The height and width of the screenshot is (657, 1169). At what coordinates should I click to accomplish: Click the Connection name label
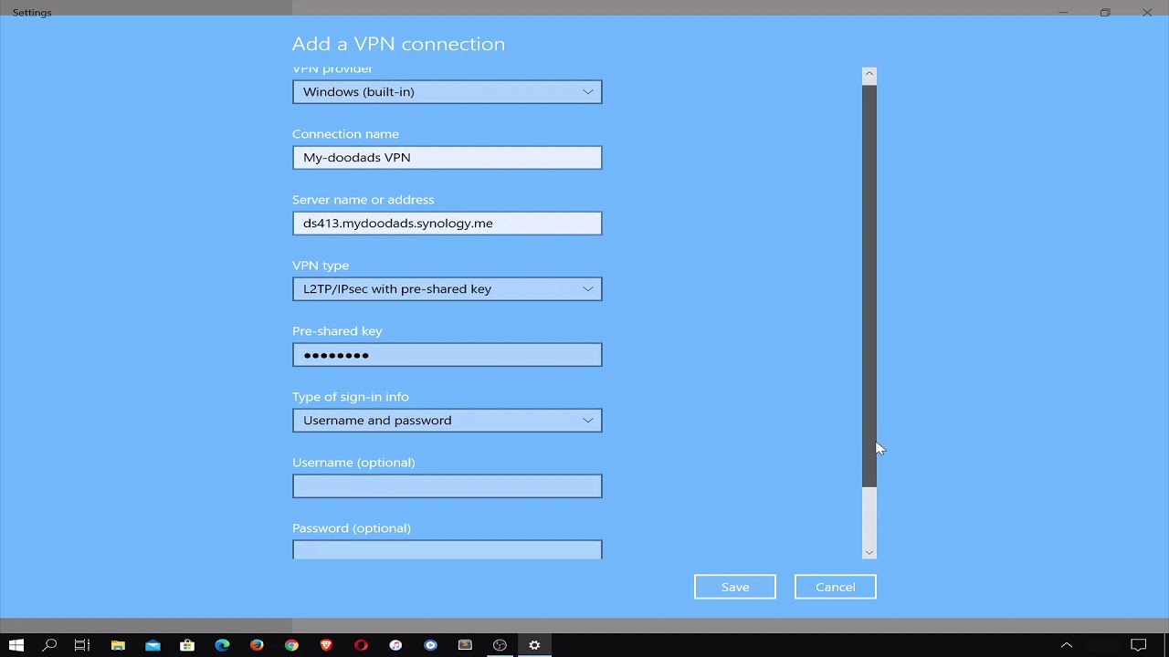pyautogui.click(x=345, y=133)
